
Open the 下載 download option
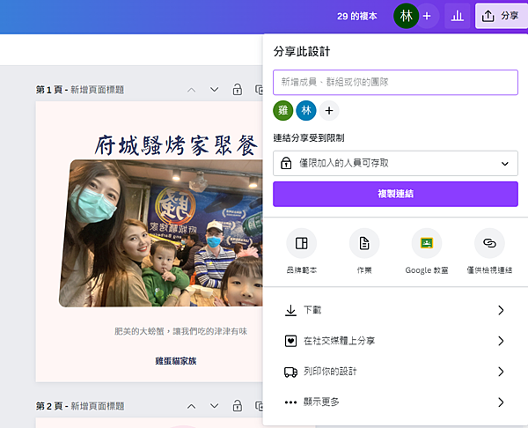(395, 310)
